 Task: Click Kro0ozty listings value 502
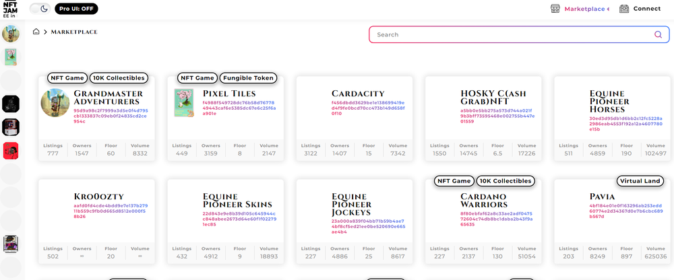point(53,256)
